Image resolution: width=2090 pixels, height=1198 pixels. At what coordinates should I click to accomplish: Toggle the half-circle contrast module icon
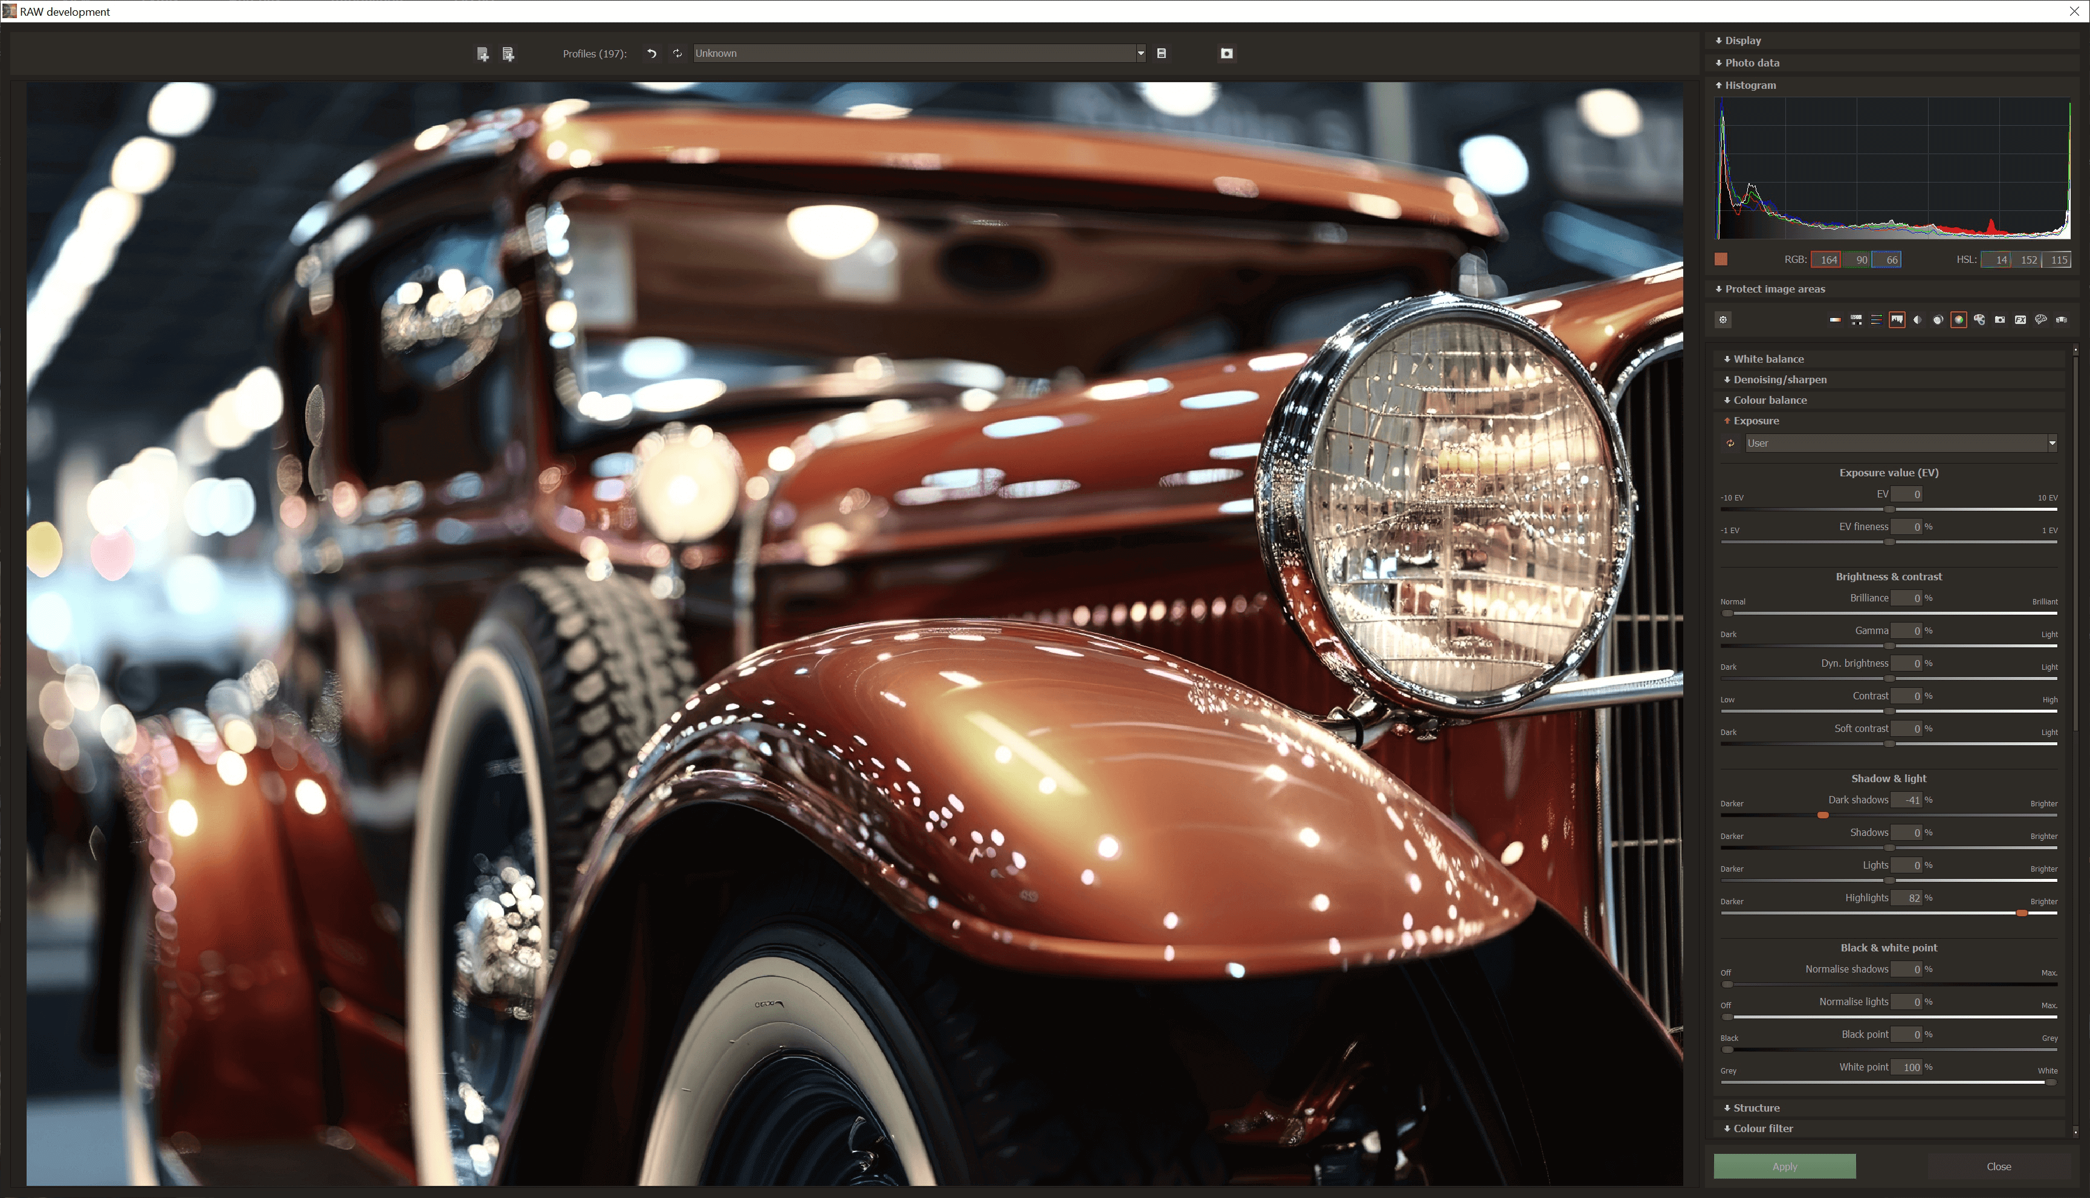[x=1917, y=320]
